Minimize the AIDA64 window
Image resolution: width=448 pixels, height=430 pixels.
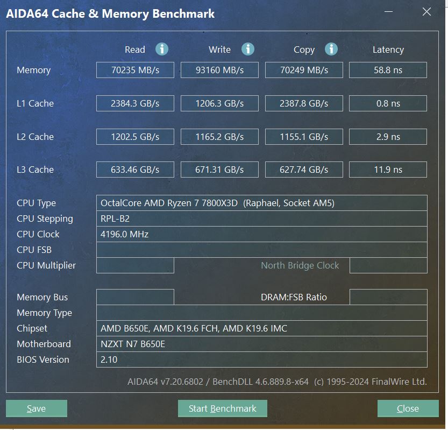point(388,12)
